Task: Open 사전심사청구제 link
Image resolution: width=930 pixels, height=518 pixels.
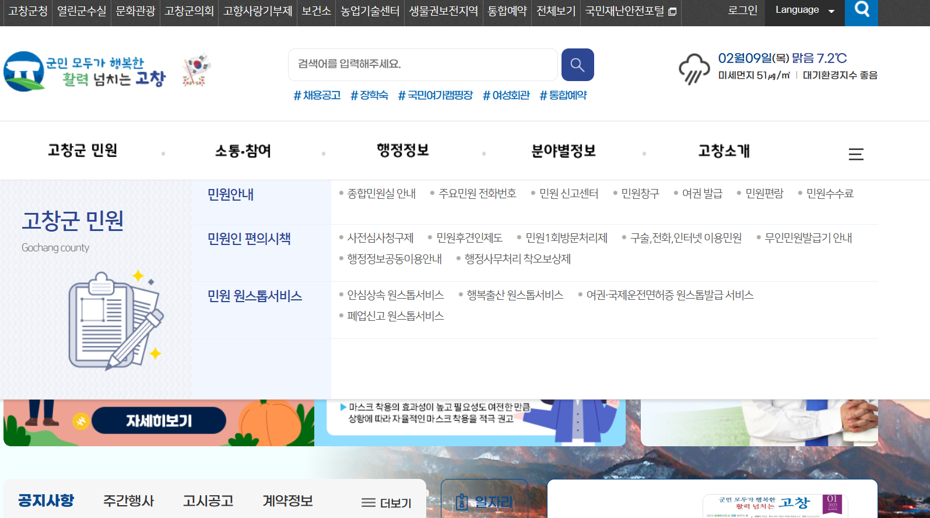Action: pyautogui.click(x=380, y=238)
